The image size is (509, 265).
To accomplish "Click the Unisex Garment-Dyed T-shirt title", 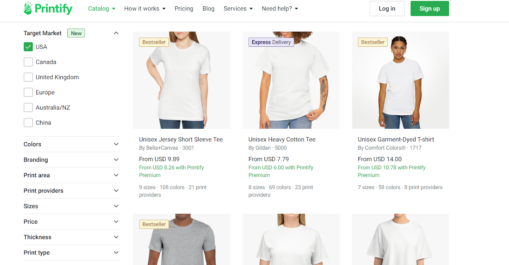I will click(x=396, y=139).
